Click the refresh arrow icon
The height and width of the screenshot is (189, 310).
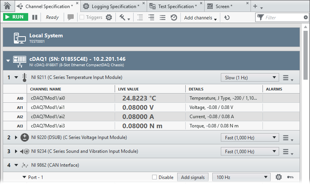[x=227, y=18]
